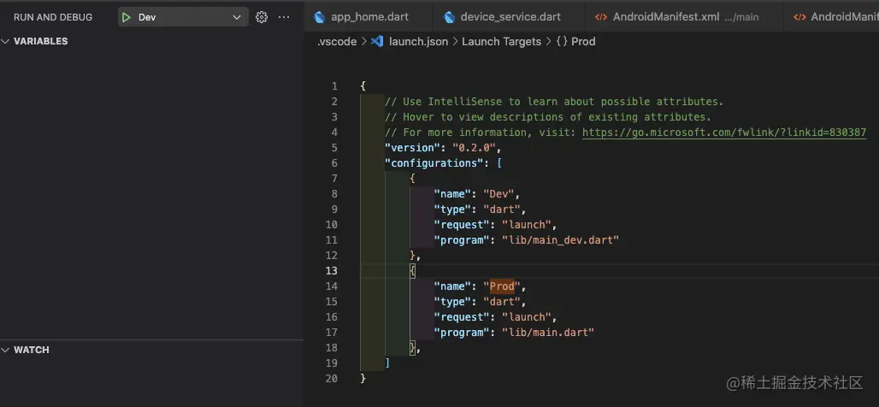Click the "Use IntelliSense" comment on line 2

[554, 102]
